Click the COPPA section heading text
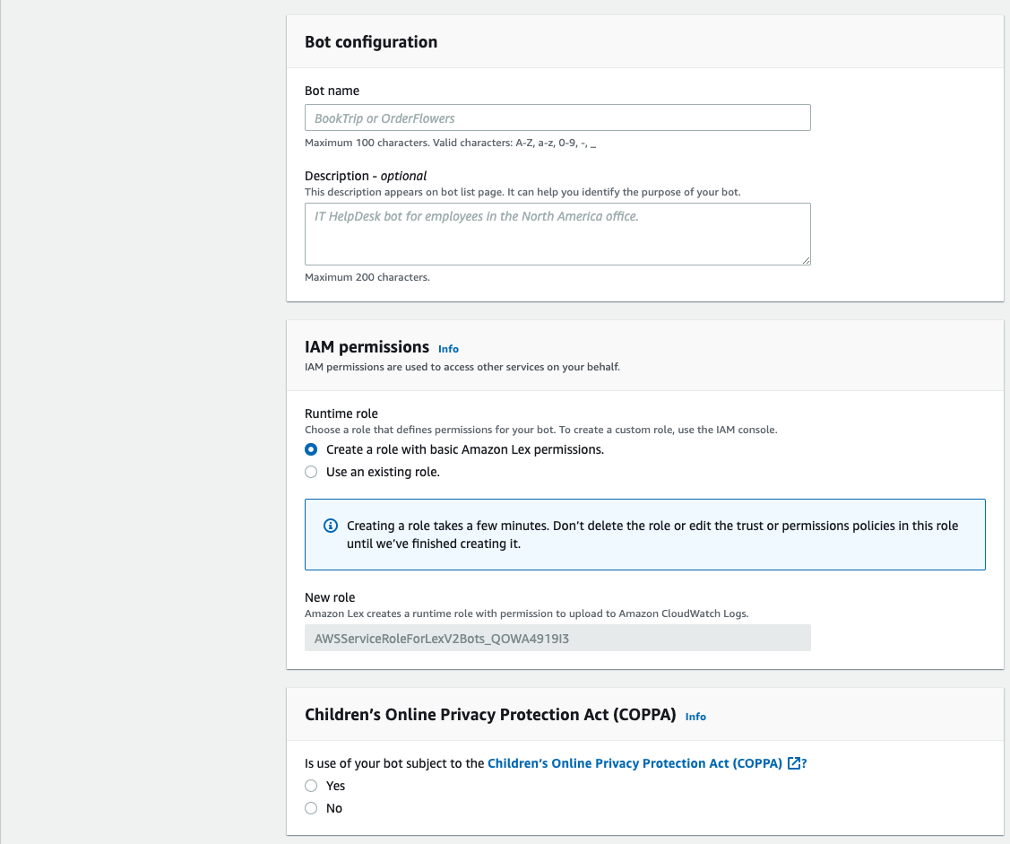Image resolution: width=1010 pixels, height=844 pixels. pos(490,715)
